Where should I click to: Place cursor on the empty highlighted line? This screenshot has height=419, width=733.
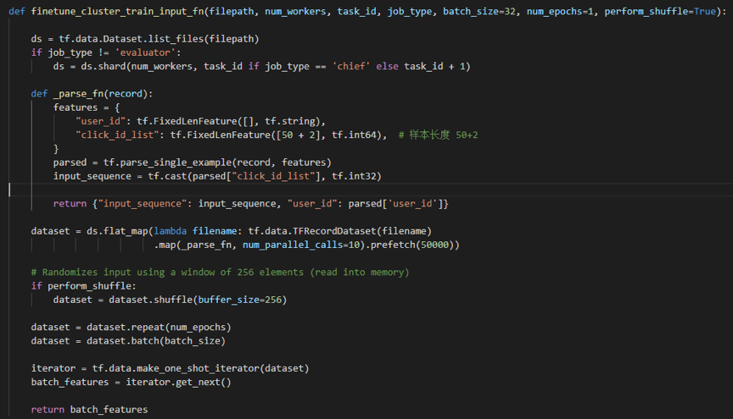(x=370, y=190)
